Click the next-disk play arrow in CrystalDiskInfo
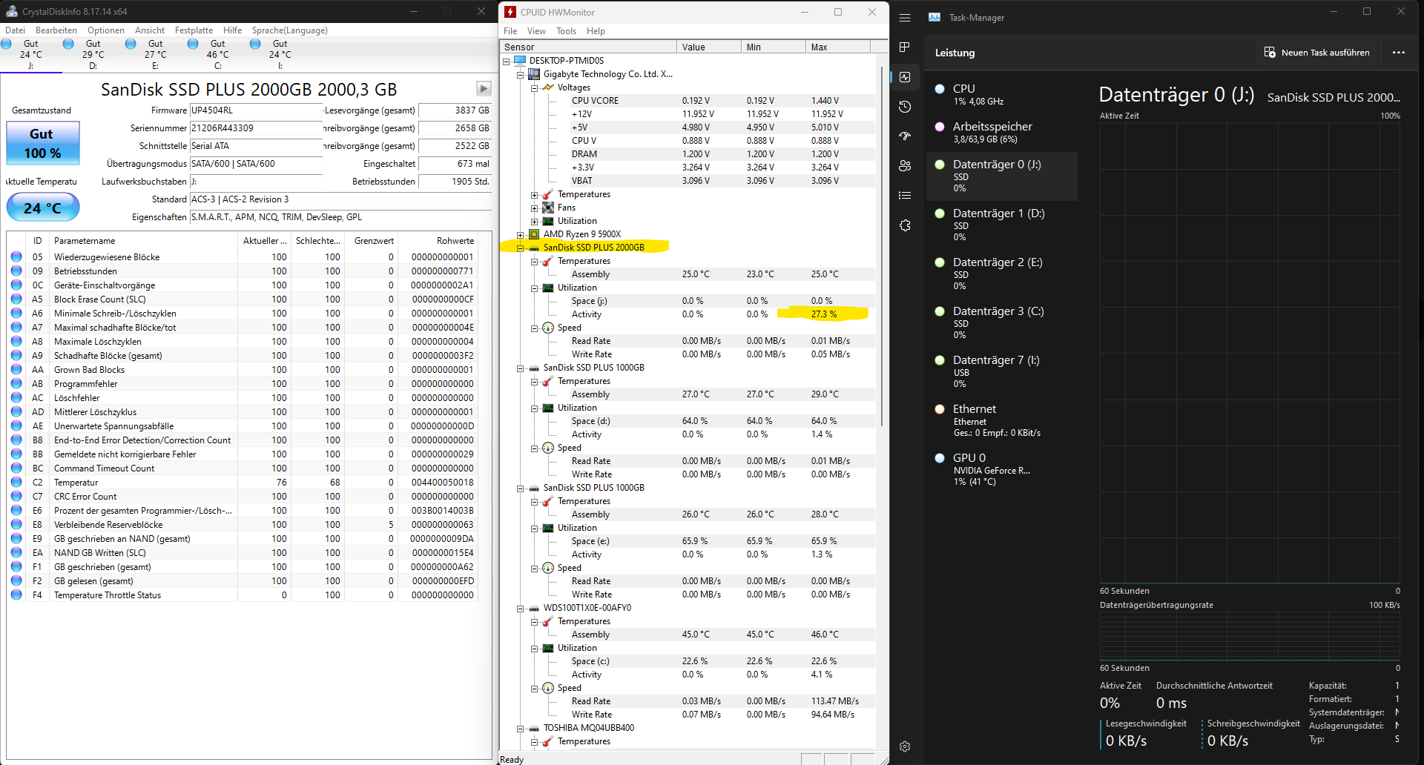Screen dimensions: 1424x765 click(x=484, y=89)
